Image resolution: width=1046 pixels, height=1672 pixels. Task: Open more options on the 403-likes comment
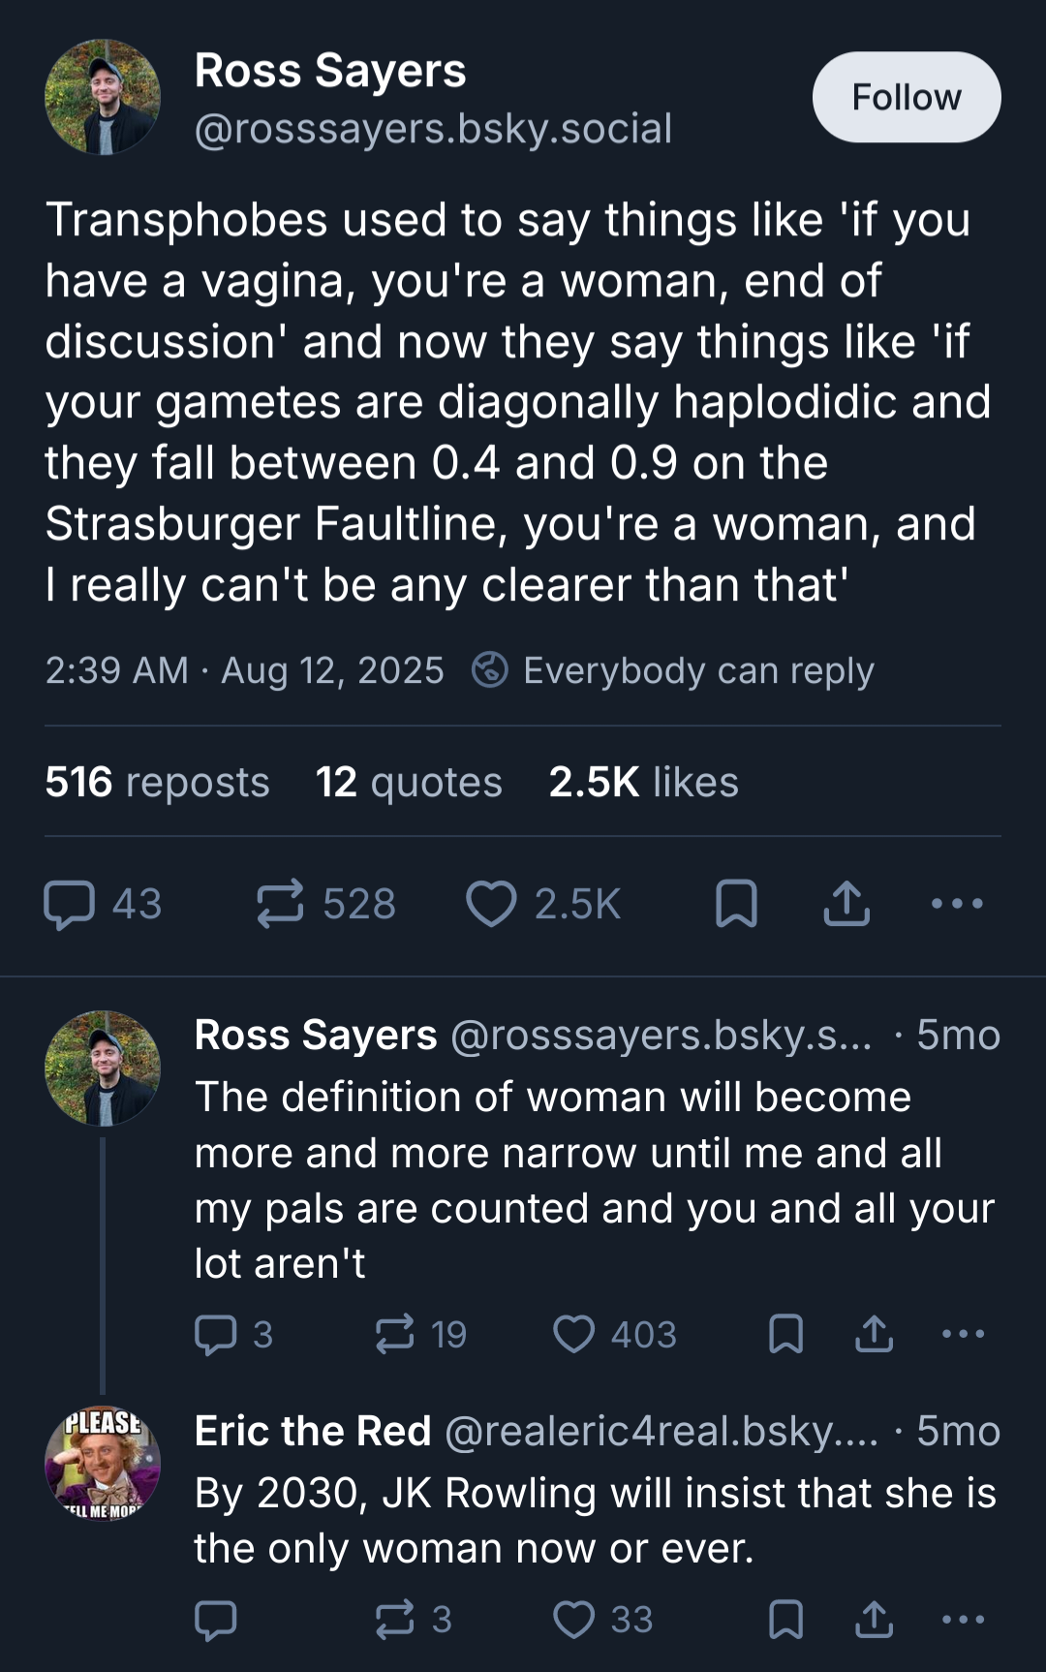point(963,1334)
